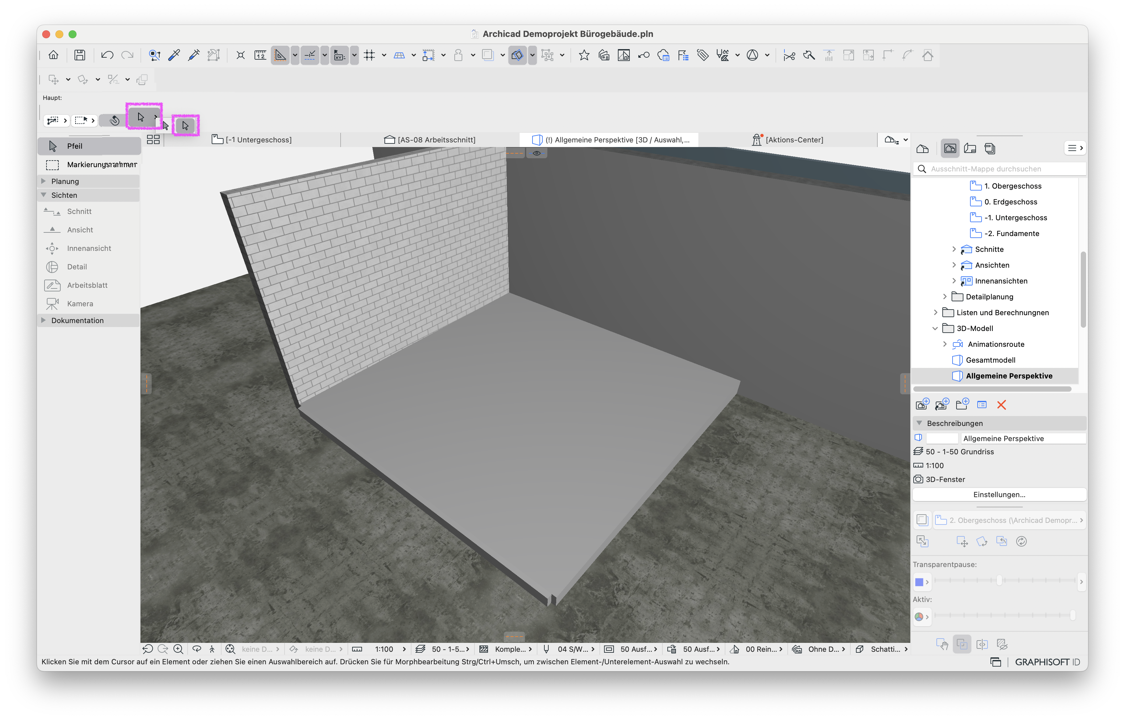Expand the Ansichten tree folder

coord(954,265)
